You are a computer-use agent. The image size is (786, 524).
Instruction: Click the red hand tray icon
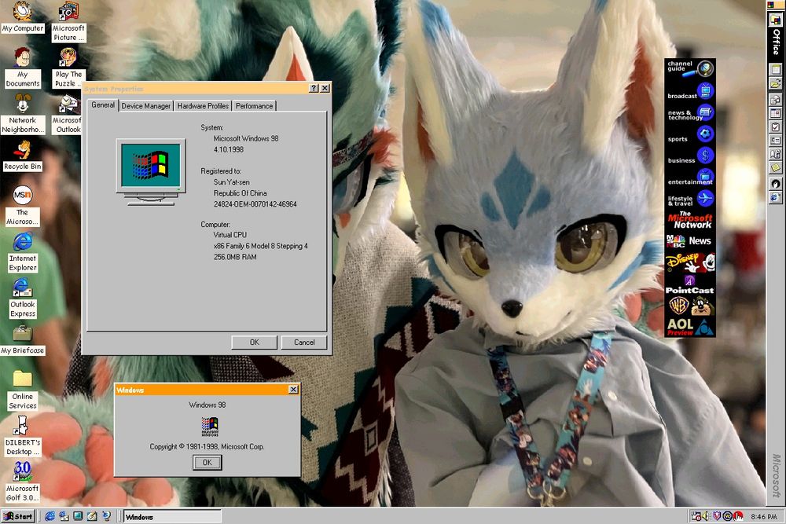click(x=738, y=516)
